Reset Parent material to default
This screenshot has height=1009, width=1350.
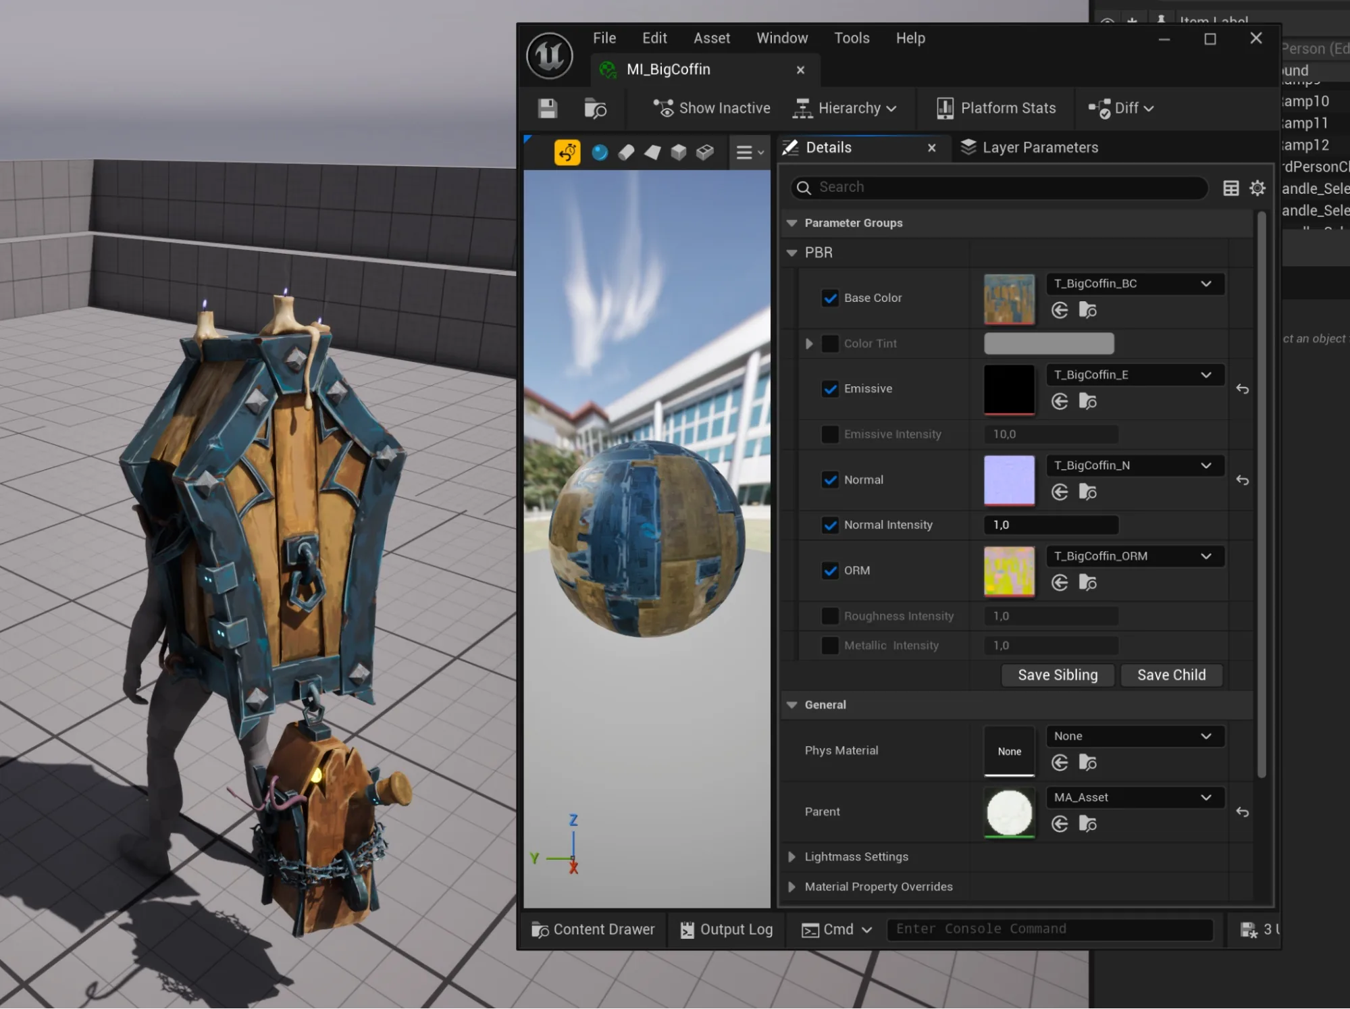pyautogui.click(x=1242, y=812)
